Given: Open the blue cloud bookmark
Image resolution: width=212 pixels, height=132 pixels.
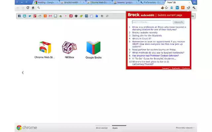Looking at the screenshot, I should coord(86,16).
